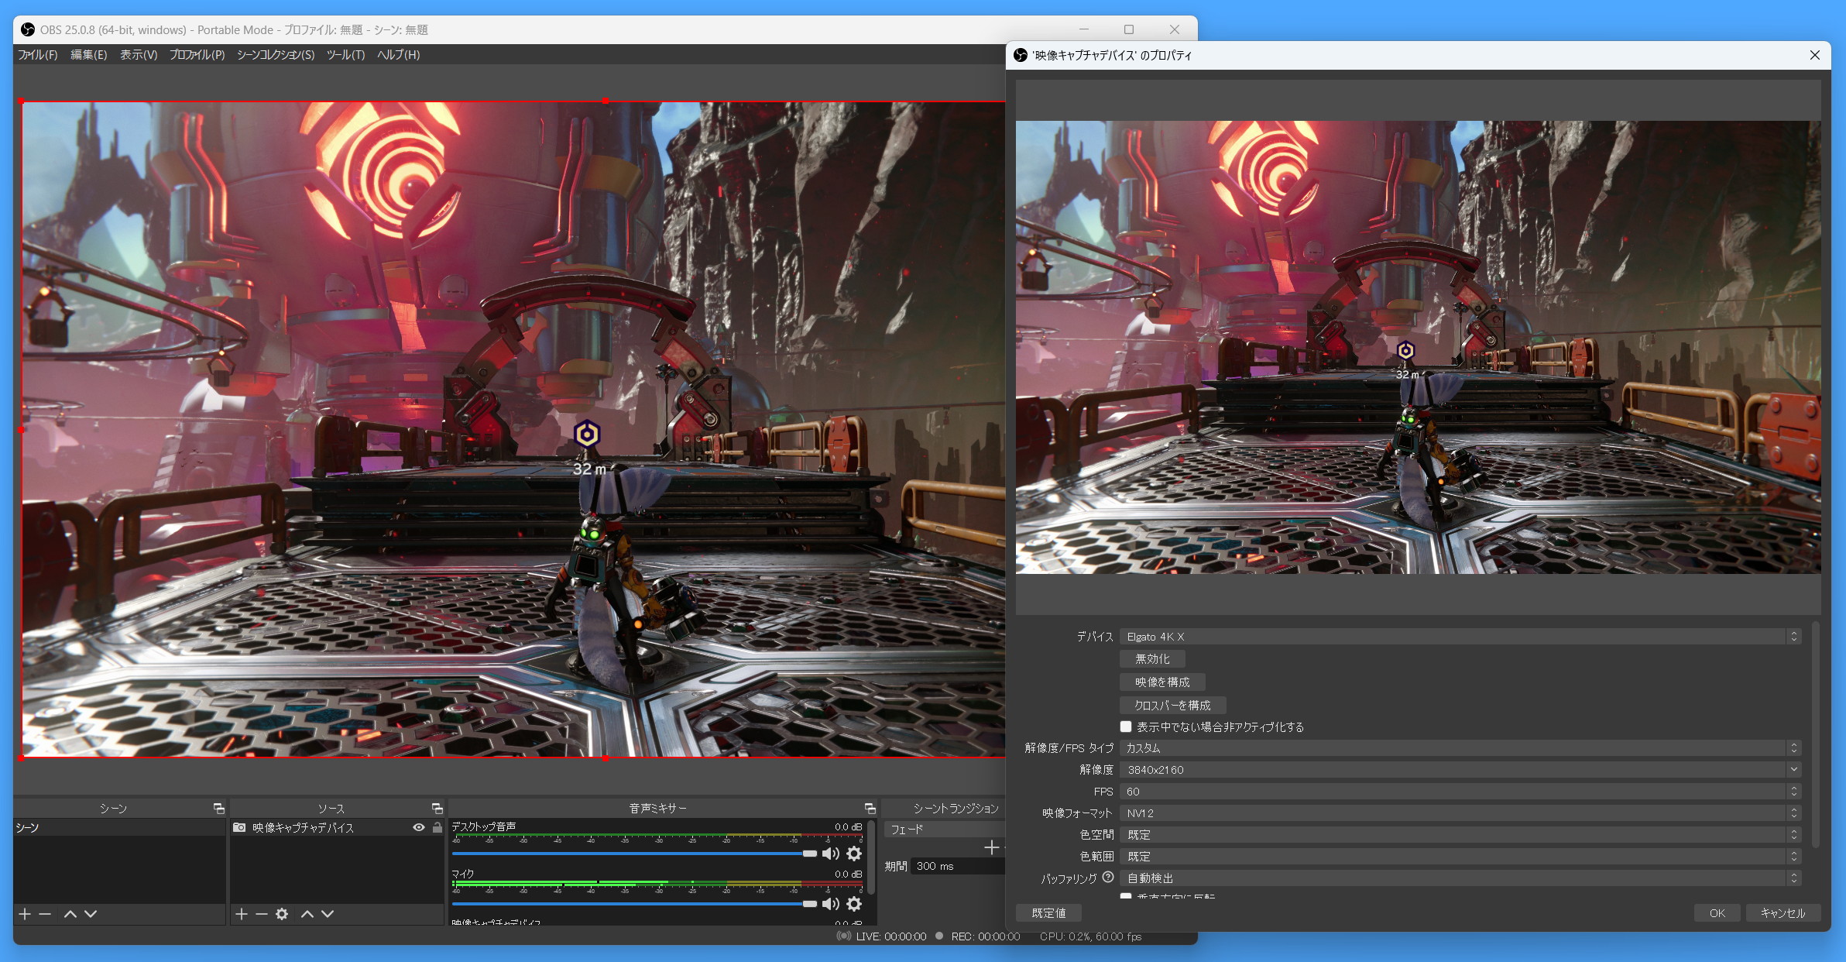Open 解像度 dropdown showing 3840x2160
This screenshot has width=1846, height=962.
tap(1460, 770)
